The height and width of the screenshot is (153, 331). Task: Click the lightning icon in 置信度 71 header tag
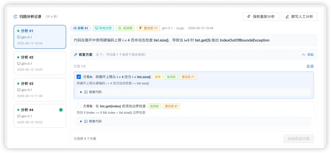[x=140, y=28]
